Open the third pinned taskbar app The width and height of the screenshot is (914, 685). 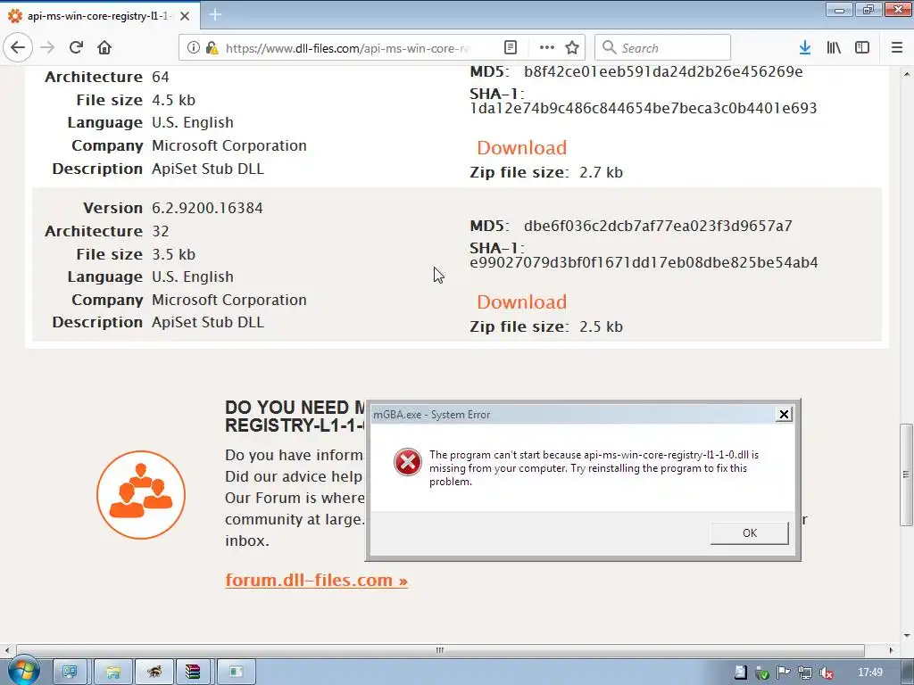click(154, 673)
